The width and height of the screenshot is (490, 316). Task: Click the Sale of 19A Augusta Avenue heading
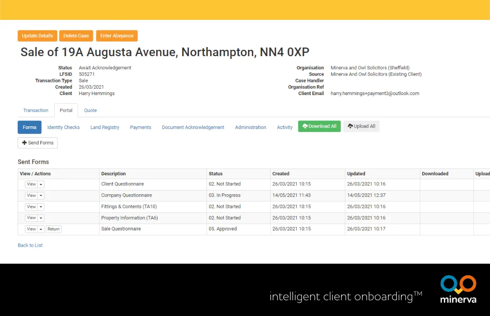[165, 52]
